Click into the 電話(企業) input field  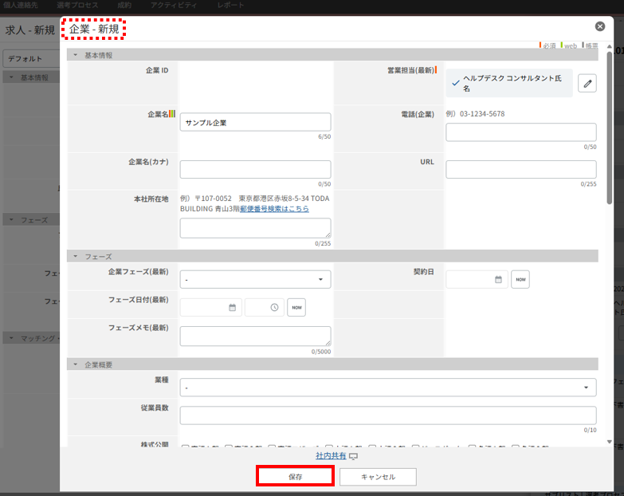(x=520, y=132)
